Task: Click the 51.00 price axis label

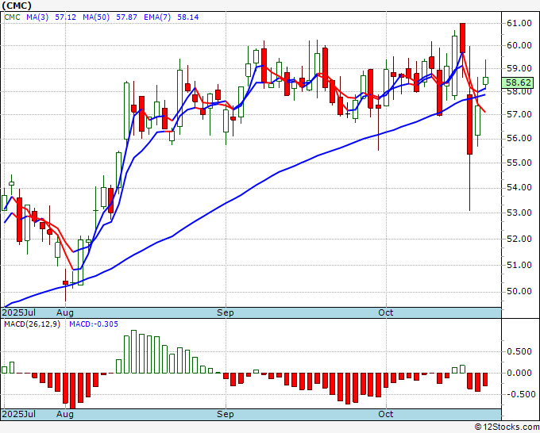Action: [519, 265]
